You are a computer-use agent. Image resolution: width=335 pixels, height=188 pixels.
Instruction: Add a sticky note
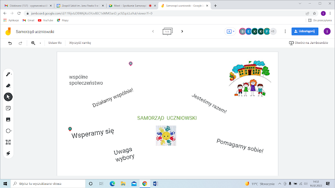click(x=8, y=108)
